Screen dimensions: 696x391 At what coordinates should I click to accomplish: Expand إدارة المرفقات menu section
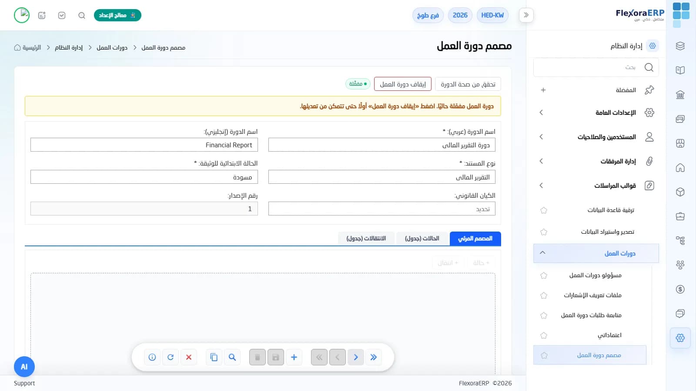coord(596,161)
